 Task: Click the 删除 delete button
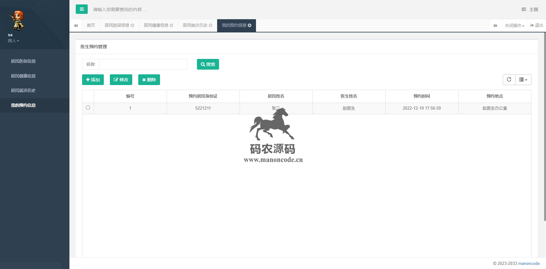tap(149, 80)
